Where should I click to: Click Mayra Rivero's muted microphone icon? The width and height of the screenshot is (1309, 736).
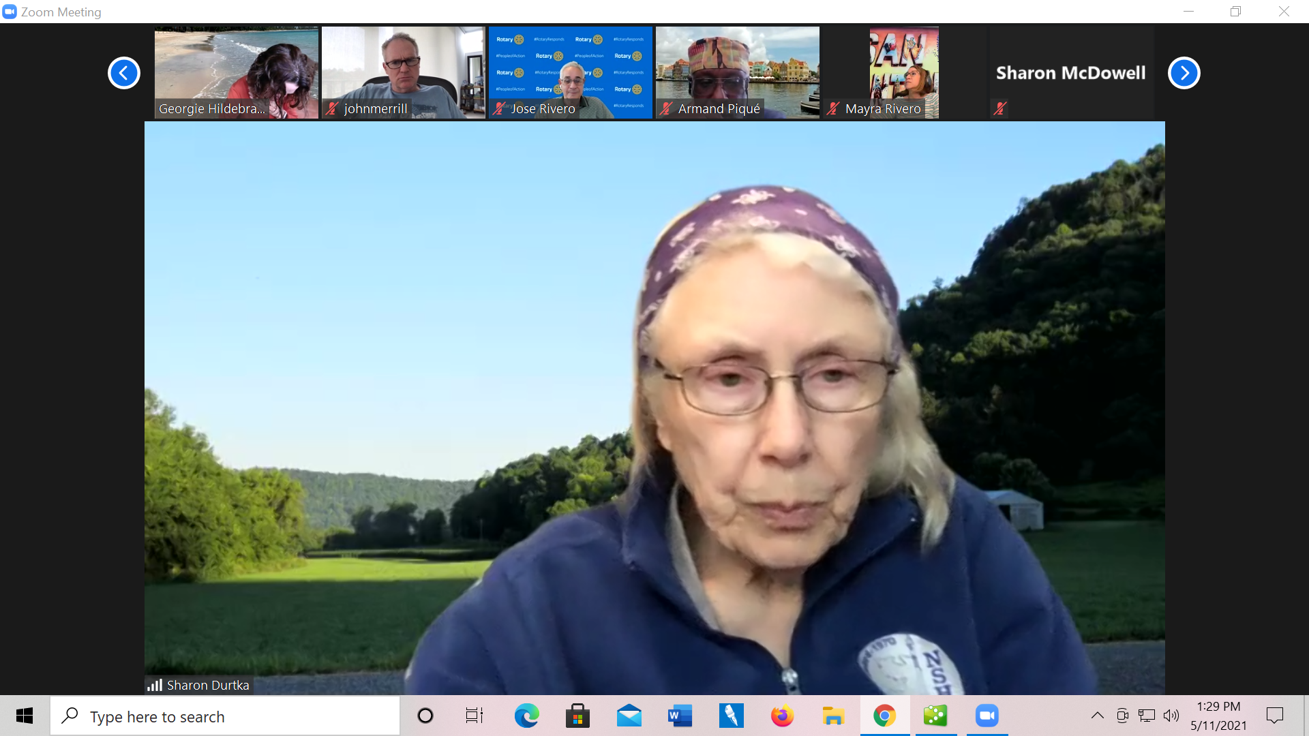(833, 108)
